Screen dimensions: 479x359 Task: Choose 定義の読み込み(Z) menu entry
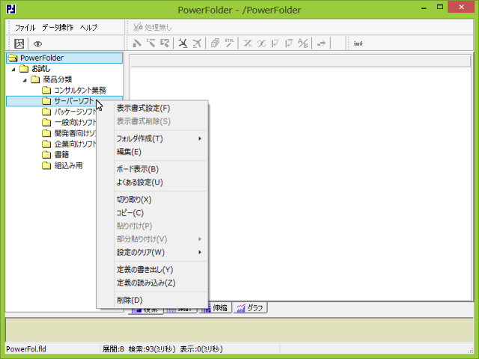point(161,283)
